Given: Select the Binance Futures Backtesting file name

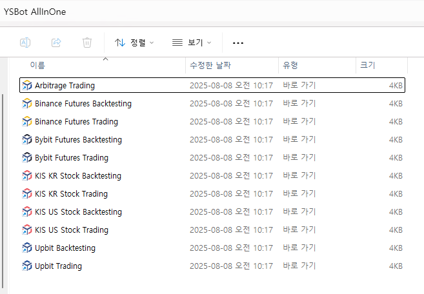Looking at the screenshot, I should 83,104.
